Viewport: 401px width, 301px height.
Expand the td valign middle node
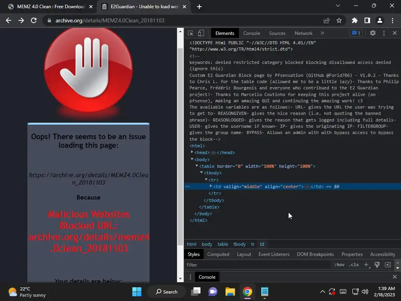tap(211, 186)
